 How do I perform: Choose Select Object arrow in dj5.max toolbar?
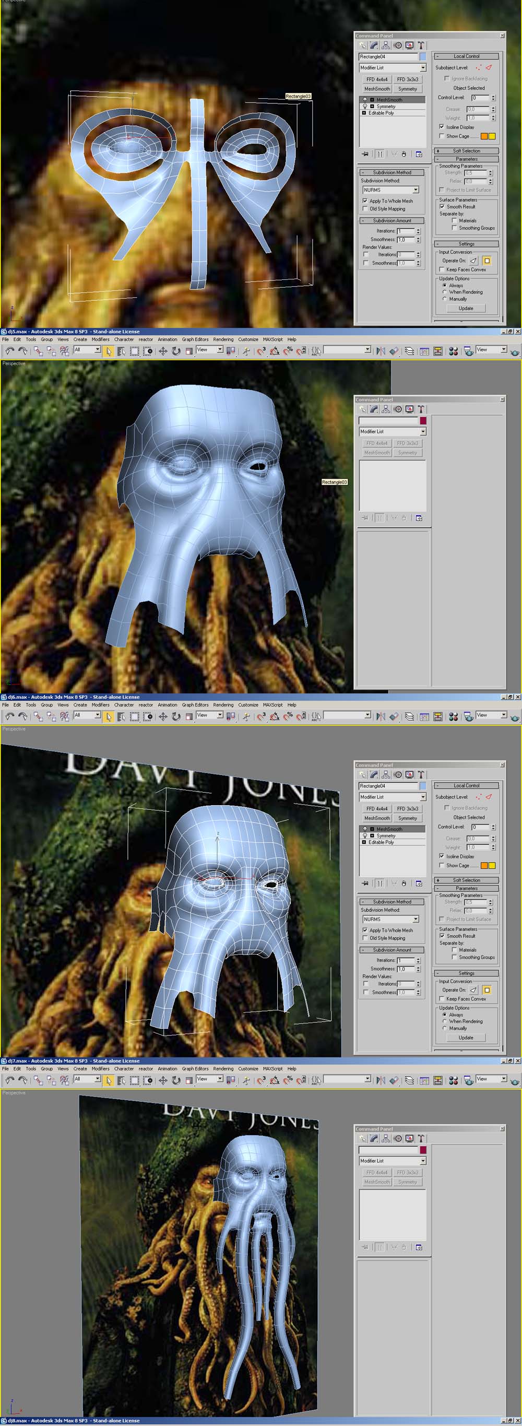point(109,351)
